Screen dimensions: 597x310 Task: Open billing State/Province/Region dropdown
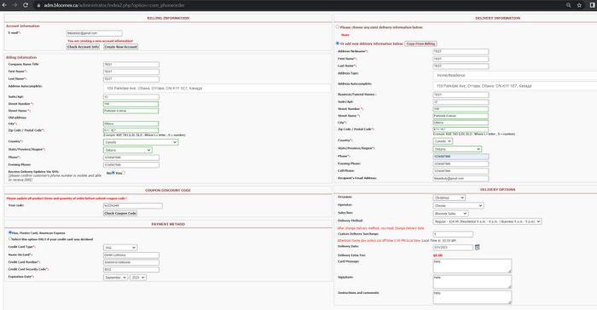point(128,150)
